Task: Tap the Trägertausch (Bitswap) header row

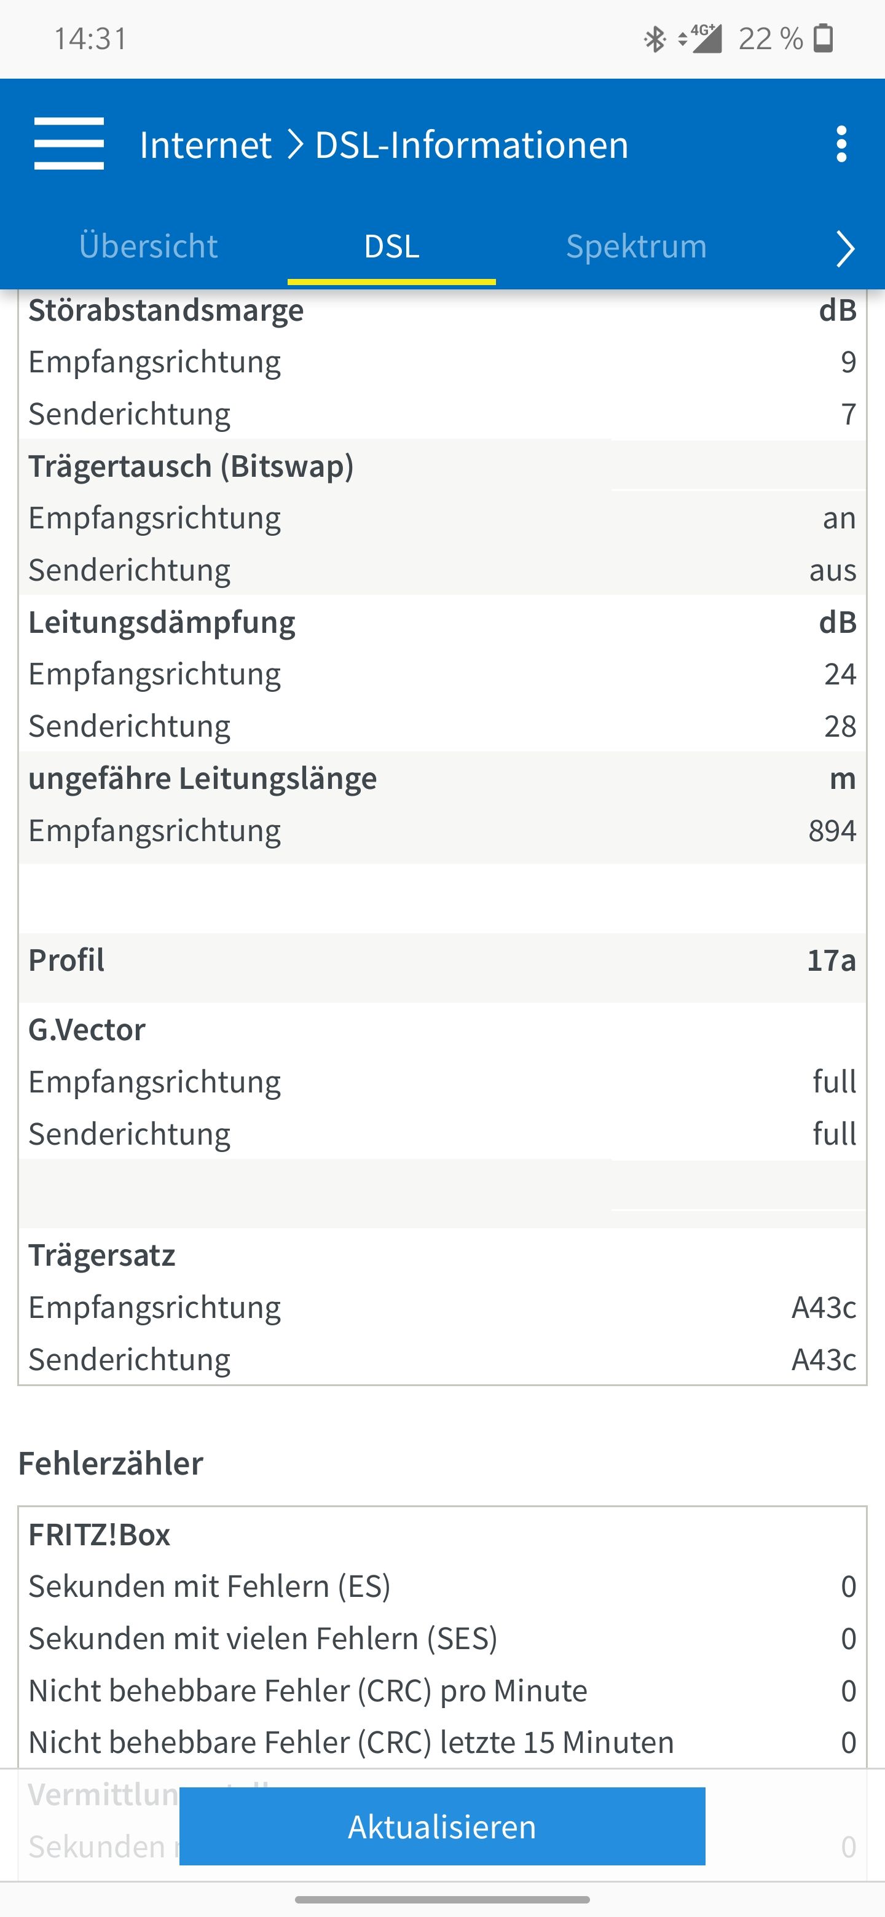Action: click(x=442, y=466)
